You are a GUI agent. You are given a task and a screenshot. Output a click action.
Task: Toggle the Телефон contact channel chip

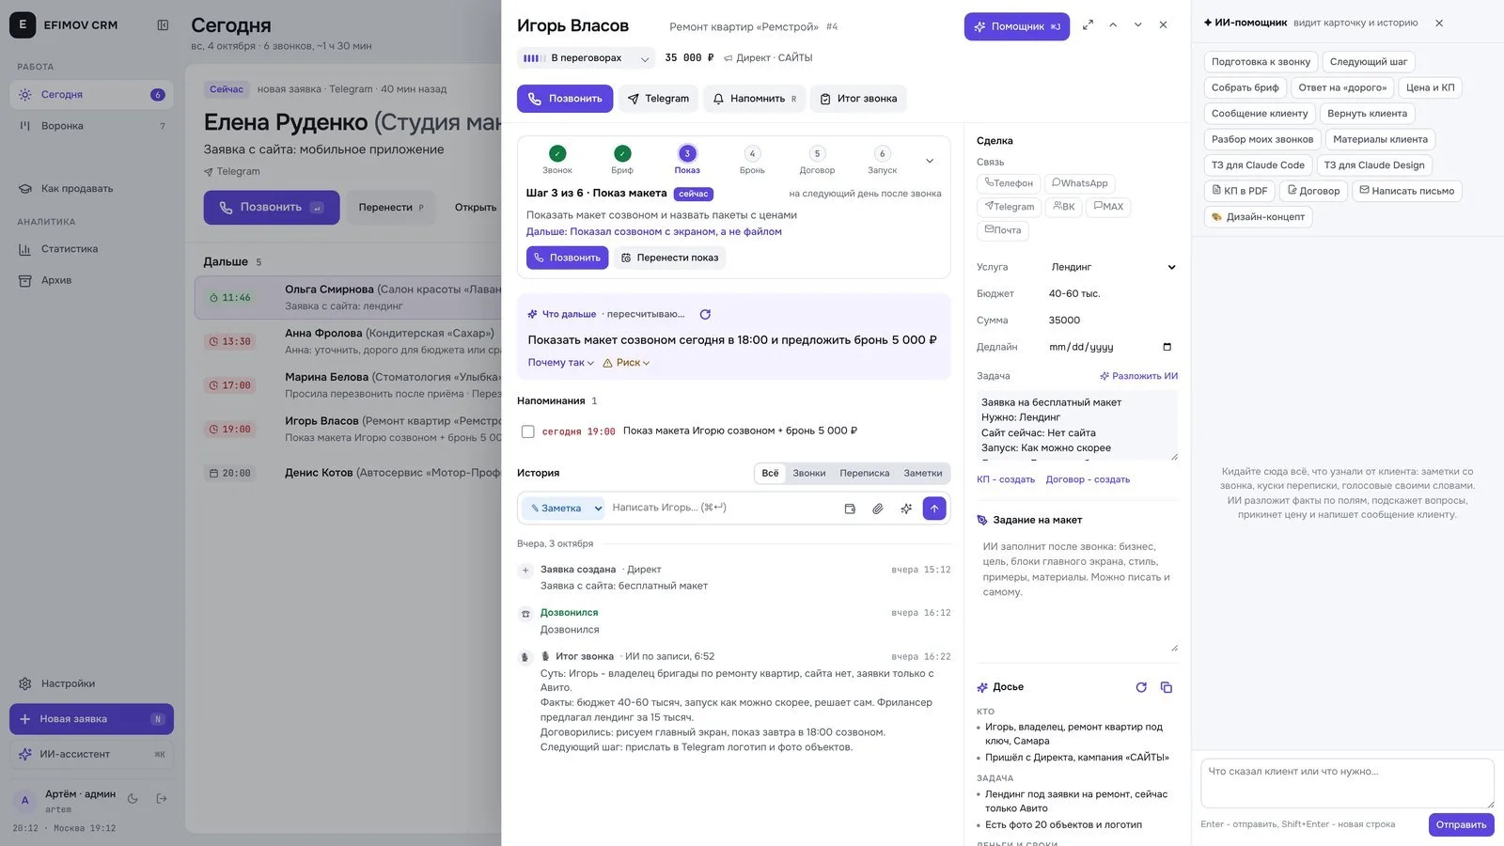click(1009, 183)
